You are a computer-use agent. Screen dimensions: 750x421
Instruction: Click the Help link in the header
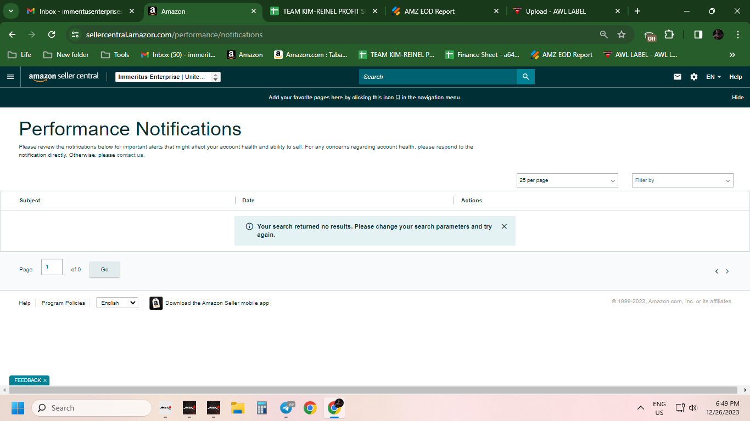736,77
